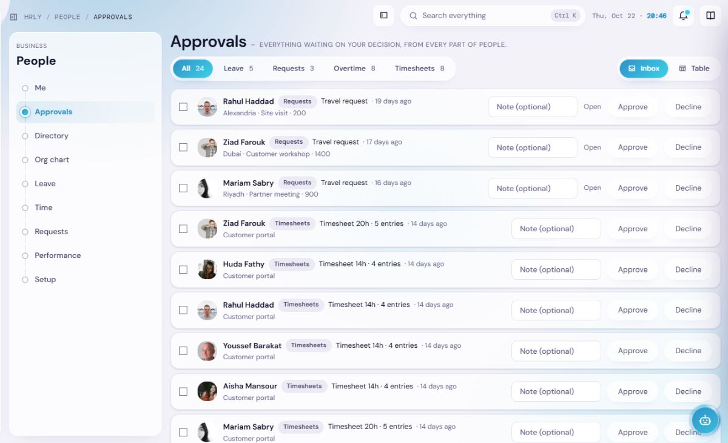Screen dimensions: 728x443
Task: Open the book panel icon
Action: (x=710, y=16)
